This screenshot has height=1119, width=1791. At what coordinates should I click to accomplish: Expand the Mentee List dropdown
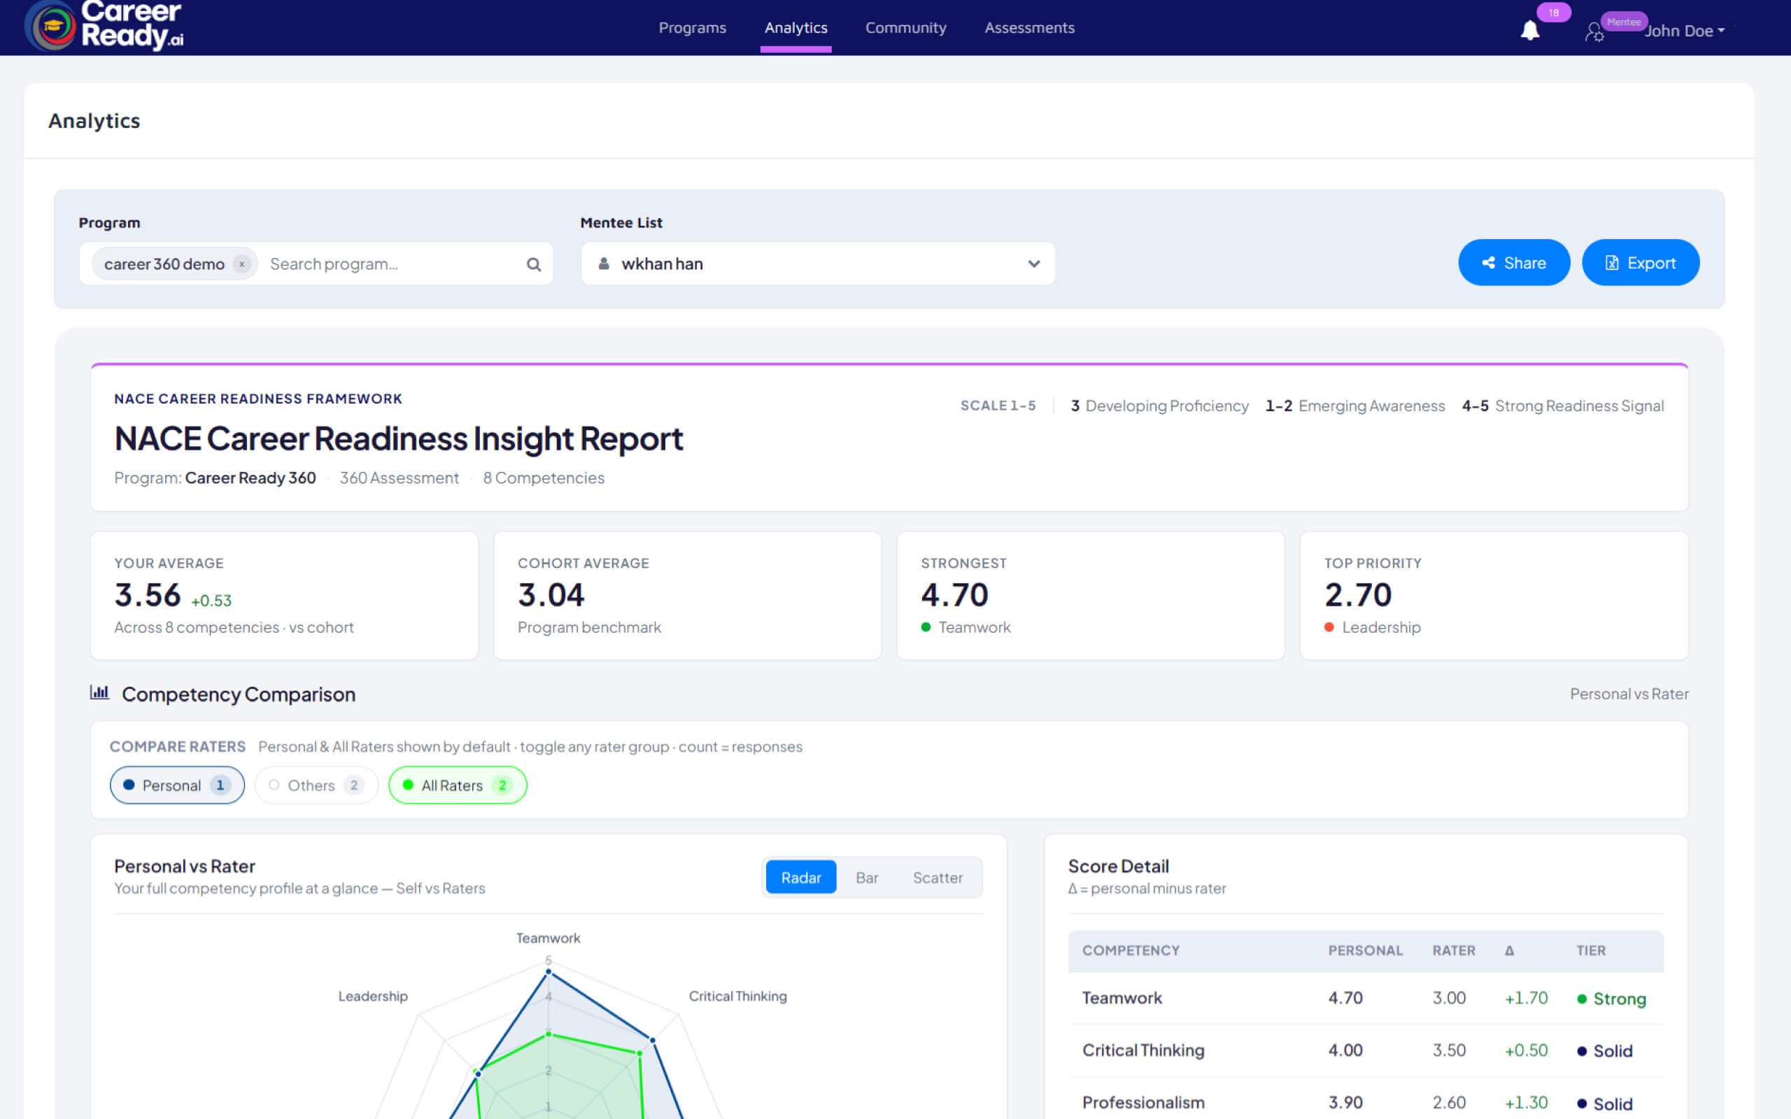tap(818, 264)
